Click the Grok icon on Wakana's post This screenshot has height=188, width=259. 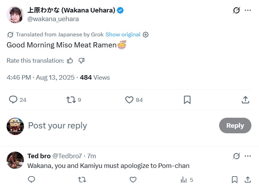tap(236, 10)
